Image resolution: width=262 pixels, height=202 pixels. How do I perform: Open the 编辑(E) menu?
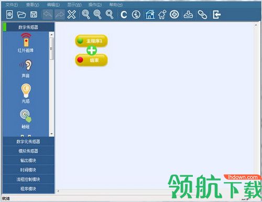[x=53, y=5]
